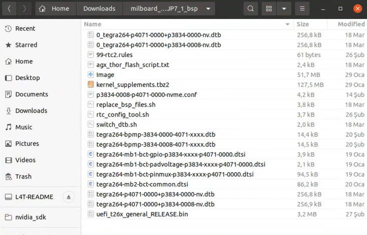
Task: Select tegra264-mb2-bct-common.dtsi file icon
Action: click(91, 184)
